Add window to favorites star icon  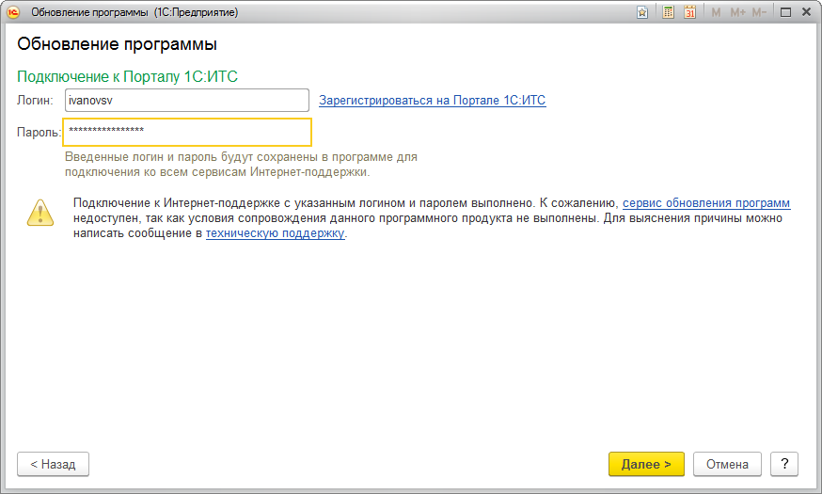coord(642,12)
